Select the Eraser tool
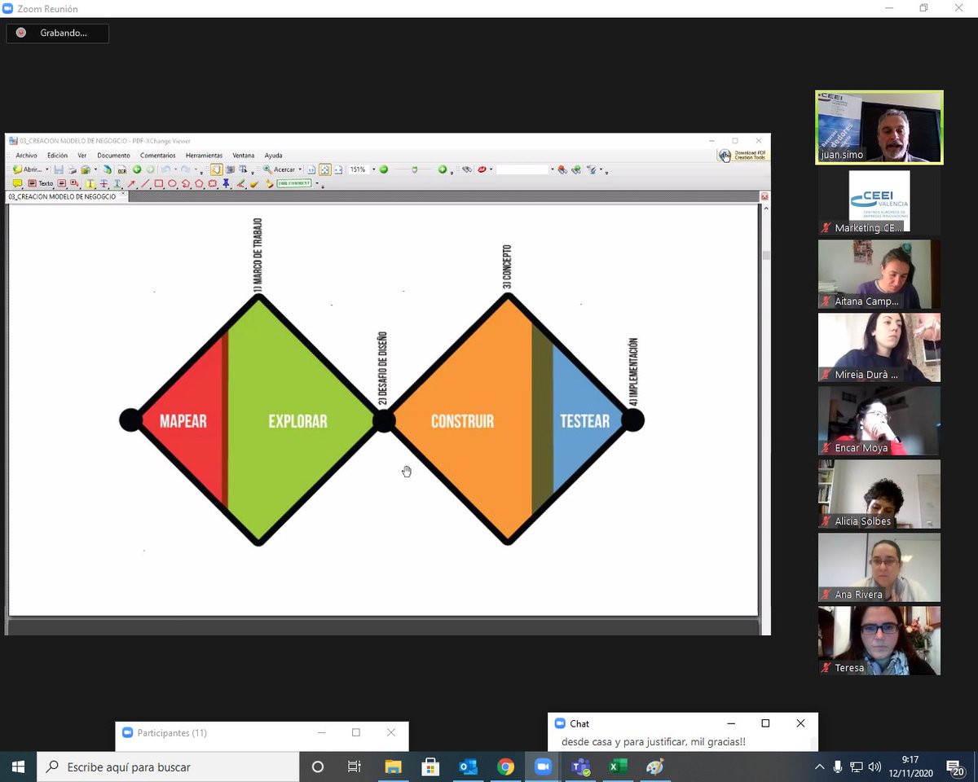The height and width of the screenshot is (782, 978). pos(254,184)
